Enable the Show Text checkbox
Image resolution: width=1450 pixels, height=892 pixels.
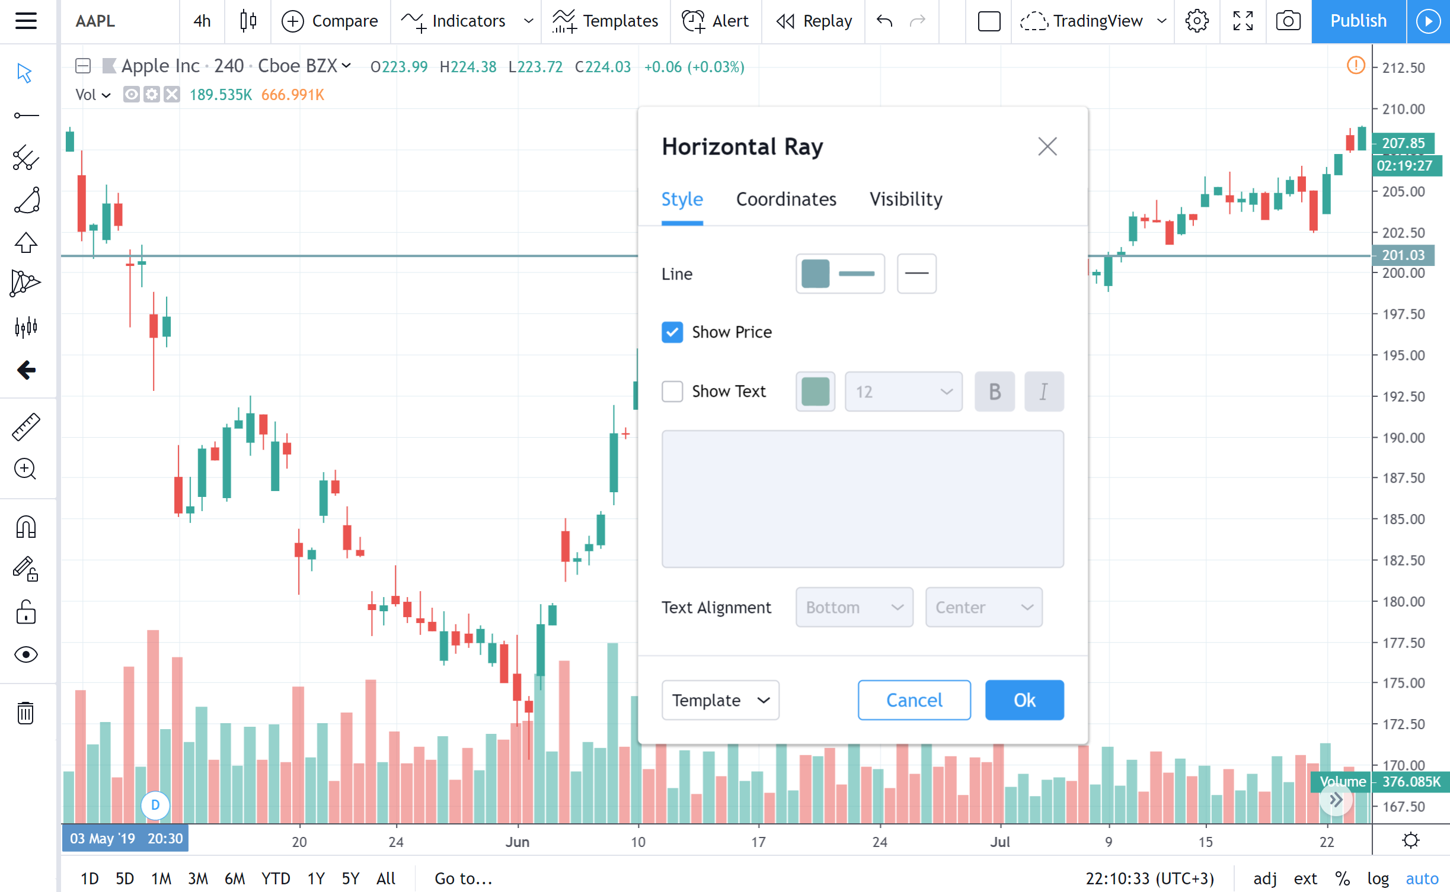click(672, 392)
